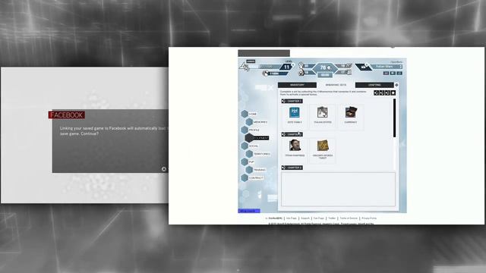Collapse the Chapter 2 section header
This screenshot has width=486, height=273.
(292, 134)
